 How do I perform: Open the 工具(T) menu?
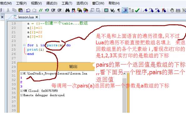(x=67, y=3)
